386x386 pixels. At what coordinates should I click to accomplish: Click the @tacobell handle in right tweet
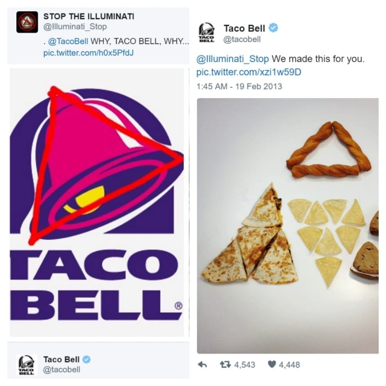pyautogui.click(x=242, y=39)
